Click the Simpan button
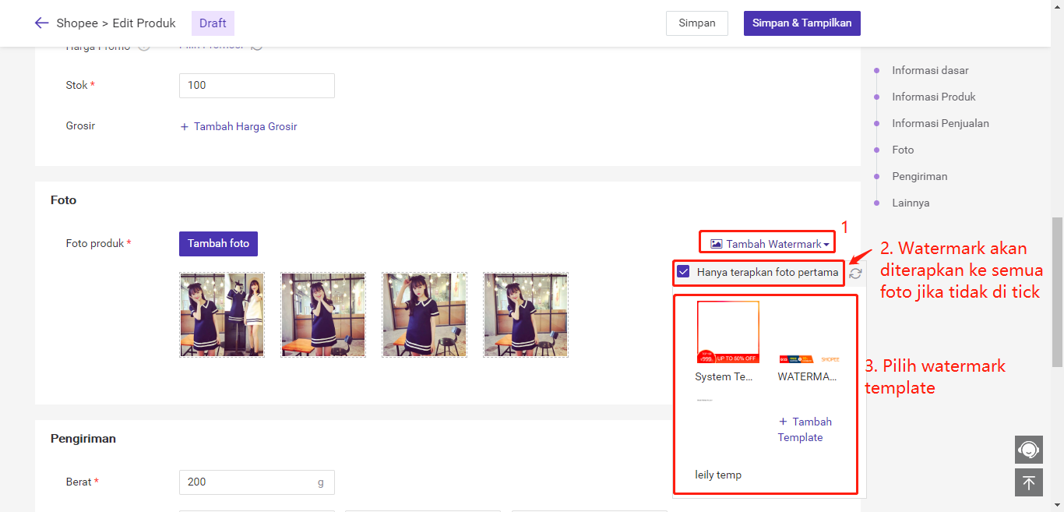This screenshot has height=512, width=1064. [696, 23]
